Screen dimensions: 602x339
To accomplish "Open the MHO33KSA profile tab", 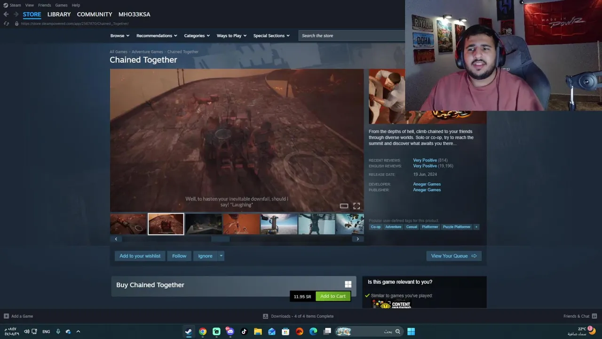I will click(135, 14).
